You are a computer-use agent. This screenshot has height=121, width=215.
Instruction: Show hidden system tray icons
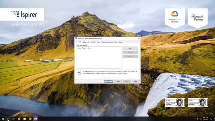tap(195, 119)
